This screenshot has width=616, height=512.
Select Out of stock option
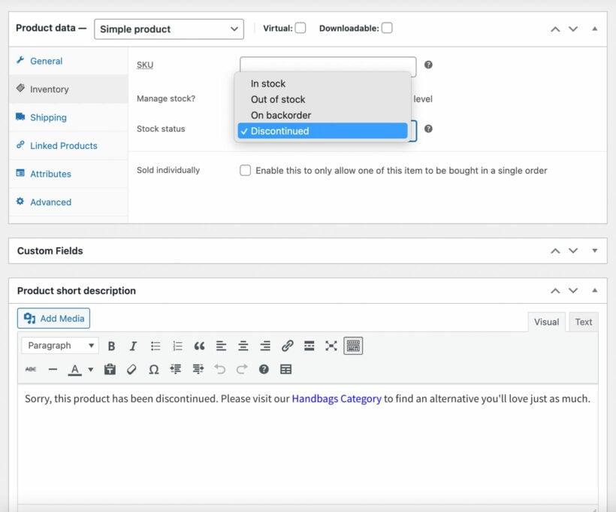(322, 99)
